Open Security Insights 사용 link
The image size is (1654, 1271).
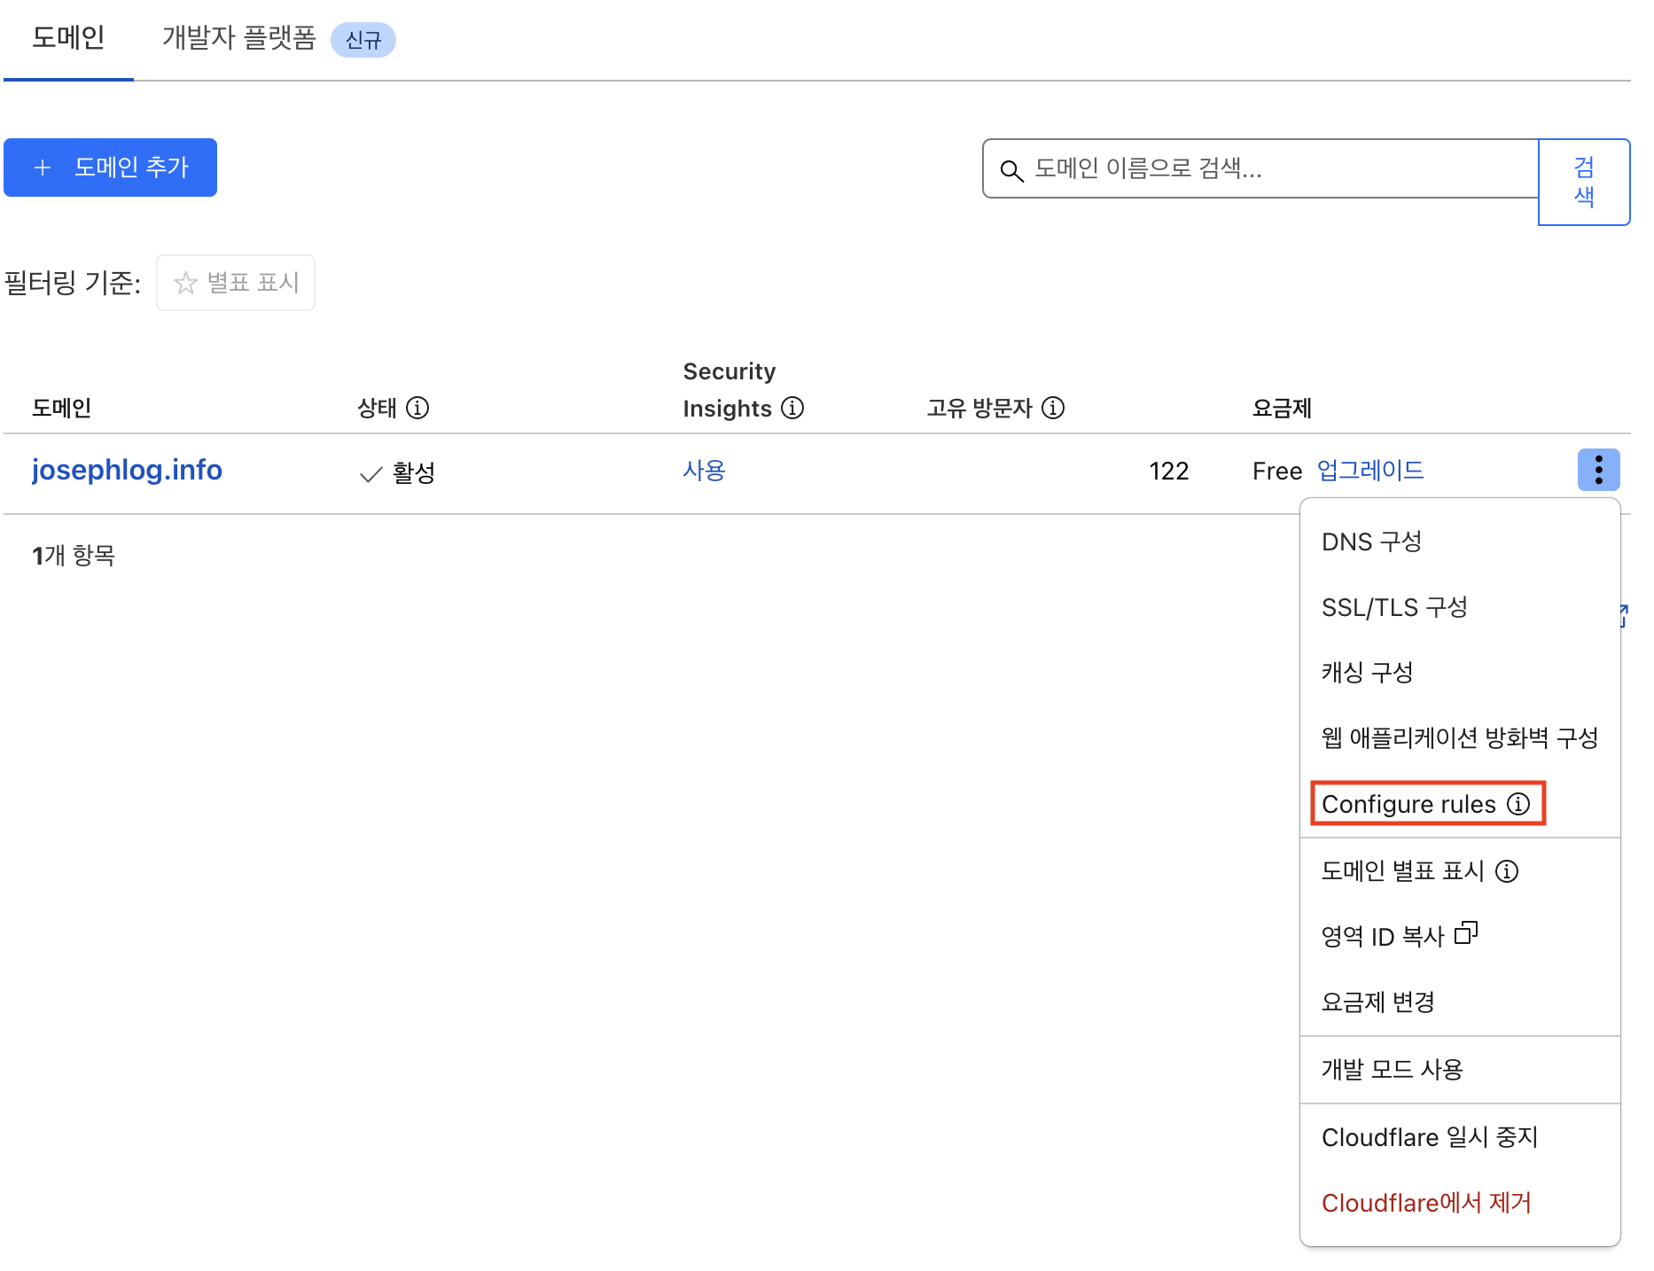(704, 470)
